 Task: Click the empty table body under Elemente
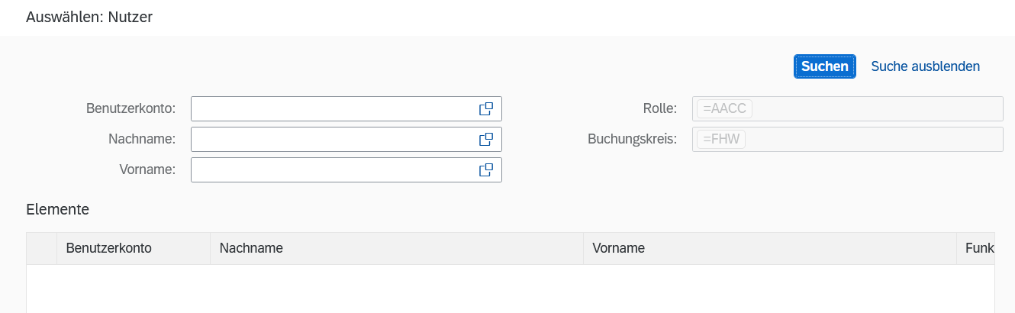click(510, 289)
